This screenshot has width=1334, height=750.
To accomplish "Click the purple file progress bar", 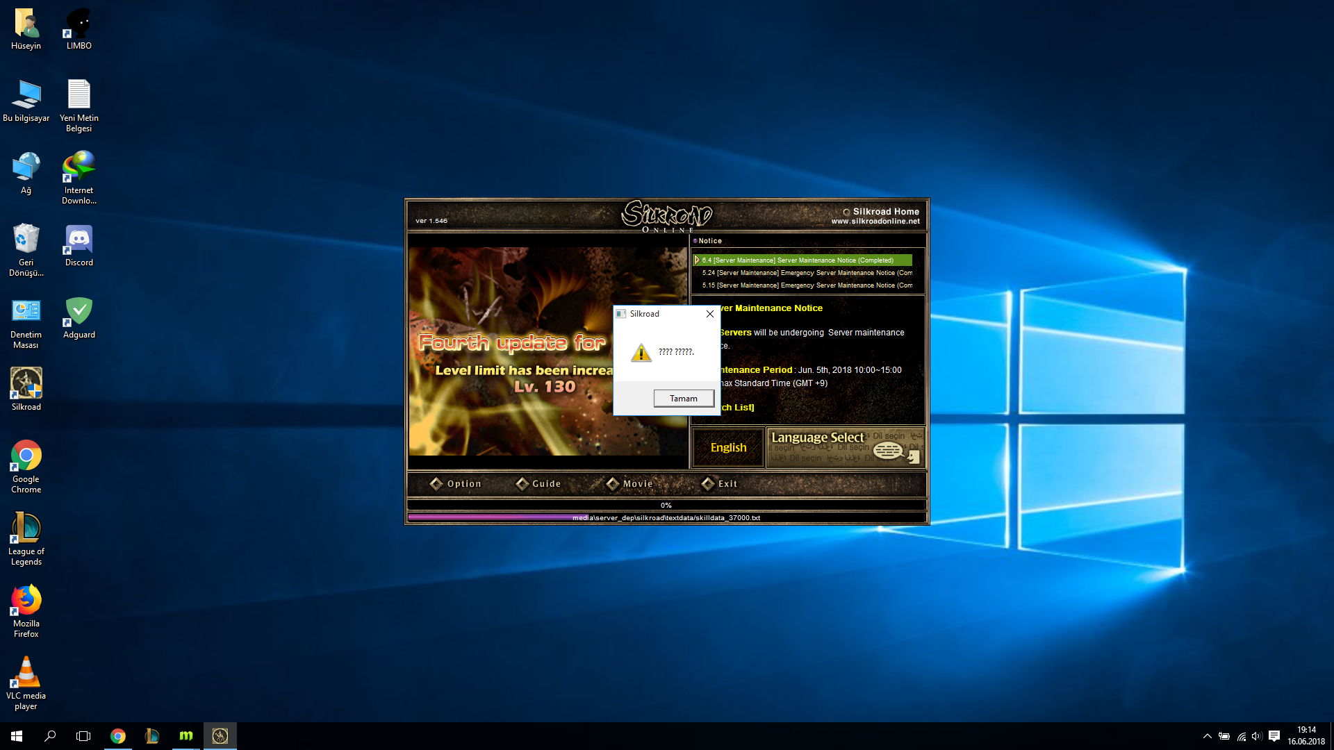I will [666, 517].
